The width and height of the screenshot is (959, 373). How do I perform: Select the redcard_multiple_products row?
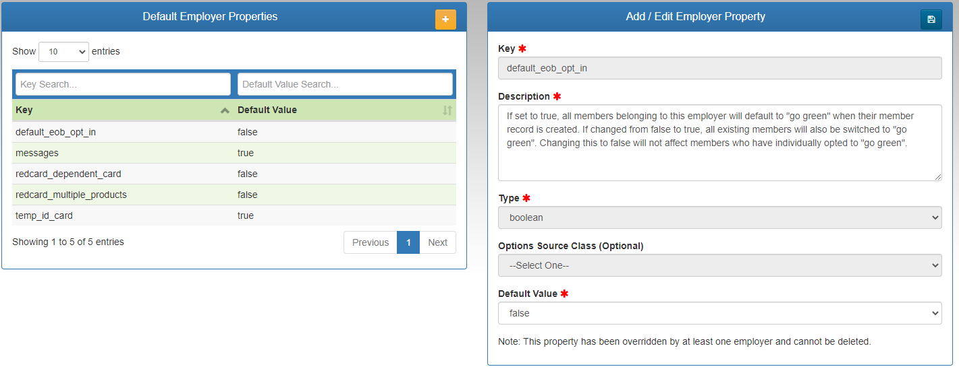click(x=71, y=195)
